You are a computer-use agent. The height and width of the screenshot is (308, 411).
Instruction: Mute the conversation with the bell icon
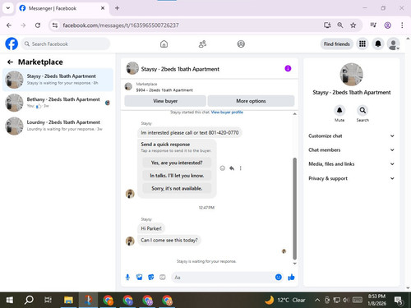tap(339, 110)
